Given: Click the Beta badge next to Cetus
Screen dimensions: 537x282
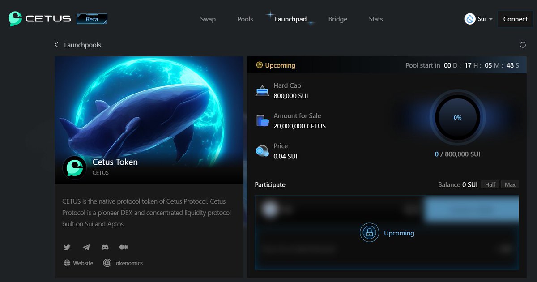Looking at the screenshot, I should tap(92, 19).
